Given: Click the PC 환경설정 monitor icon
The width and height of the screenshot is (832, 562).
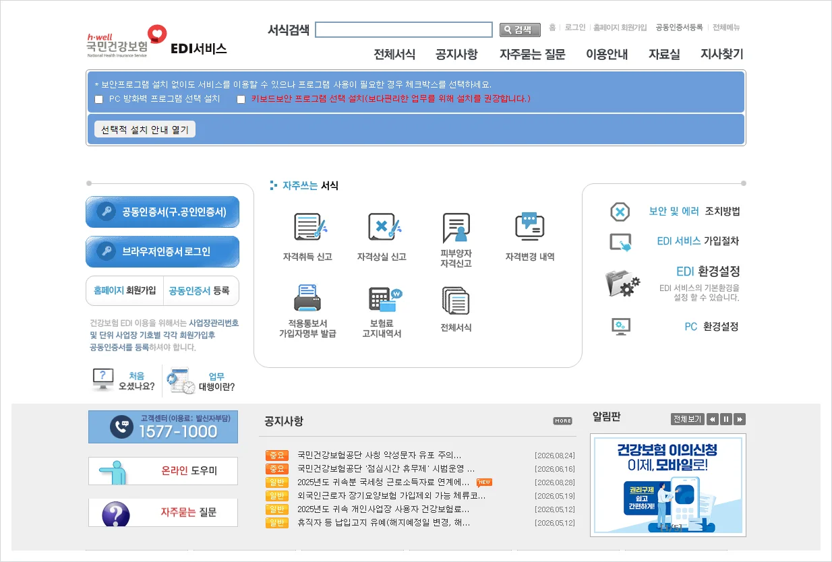Looking at the screenshot, I should [x=620, y=327].
